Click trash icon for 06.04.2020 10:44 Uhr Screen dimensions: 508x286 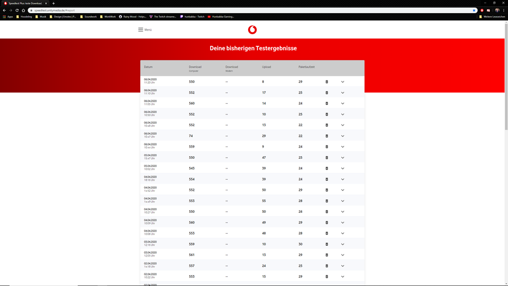click(326, 147)
